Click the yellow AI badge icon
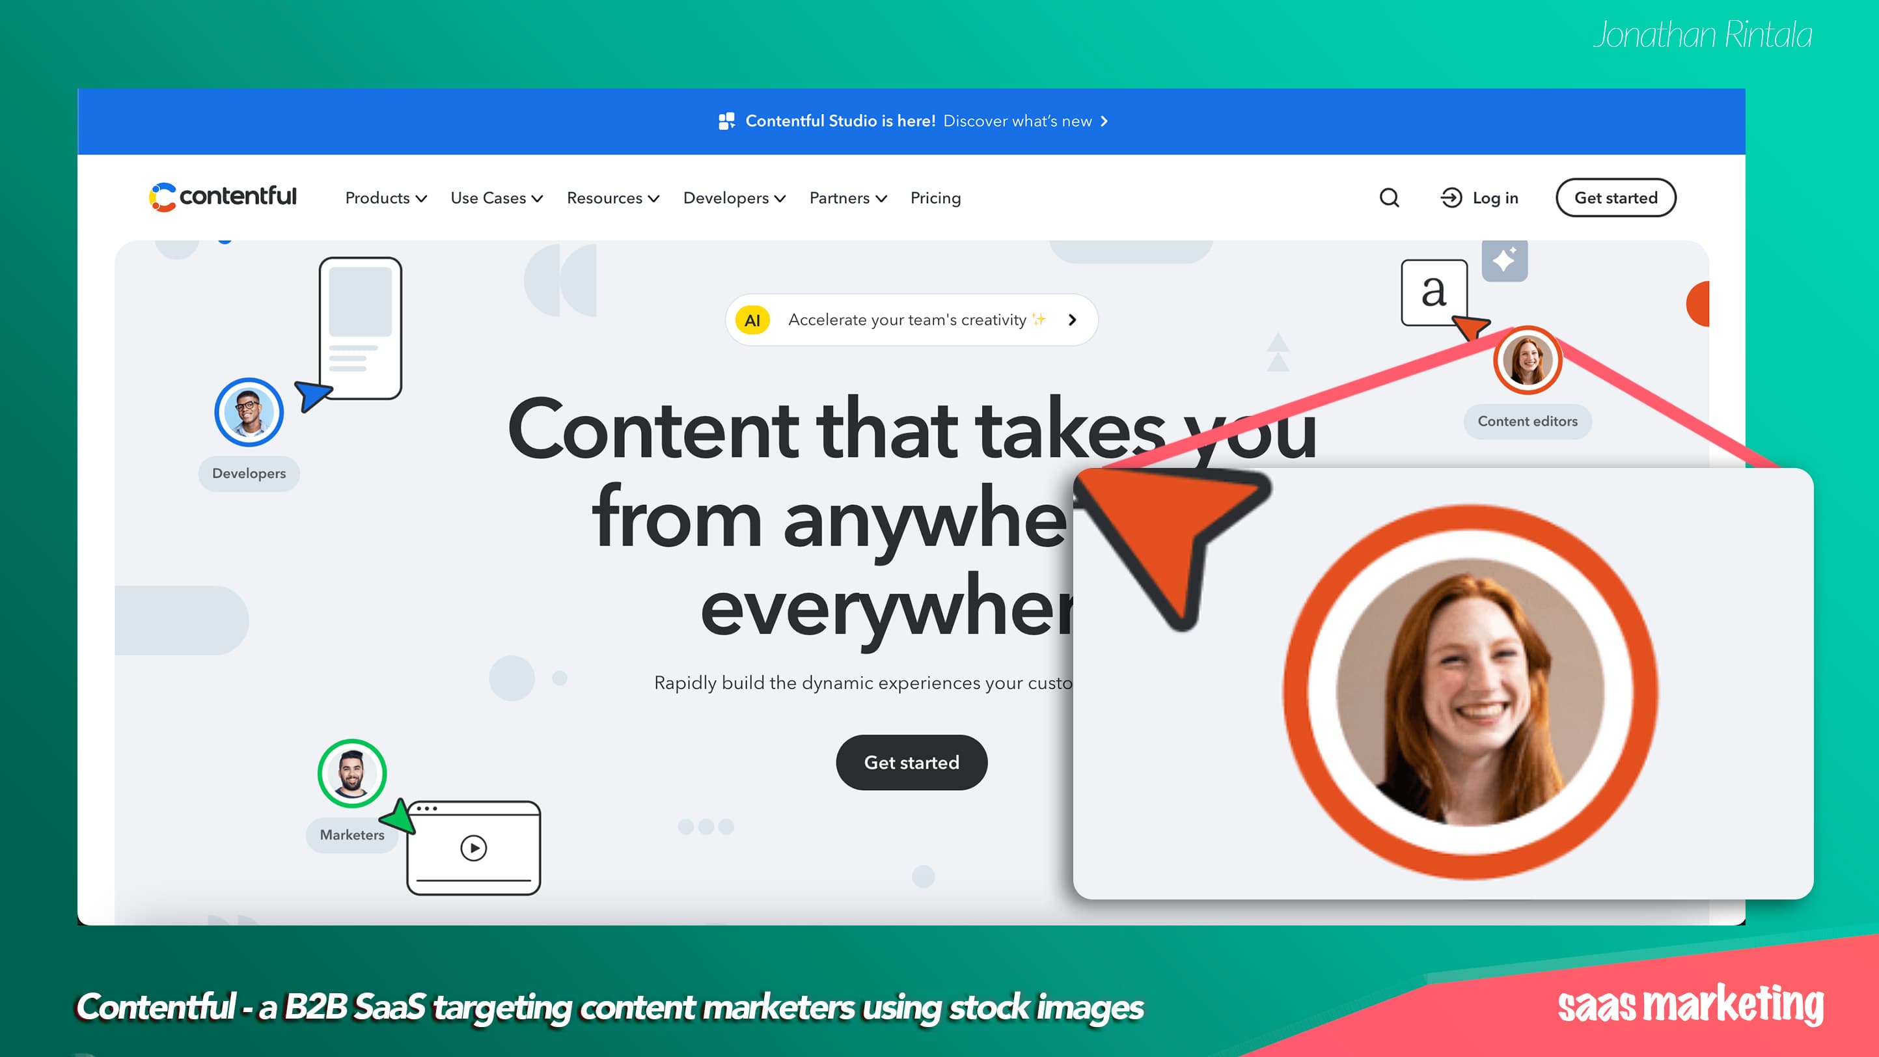 tap(752, 320)
